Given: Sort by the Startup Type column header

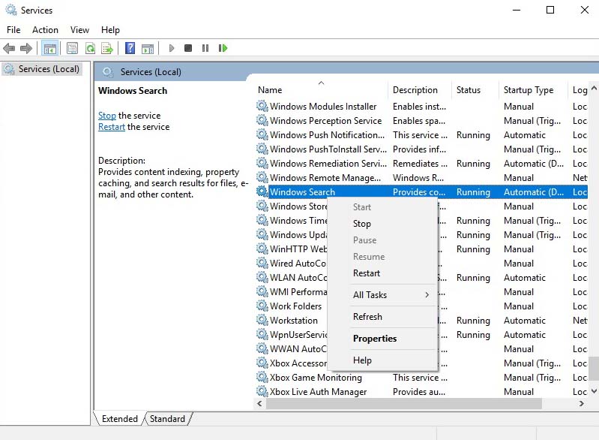Looking at the screenshot, I should pyautogui.click(x=534, y=90).
